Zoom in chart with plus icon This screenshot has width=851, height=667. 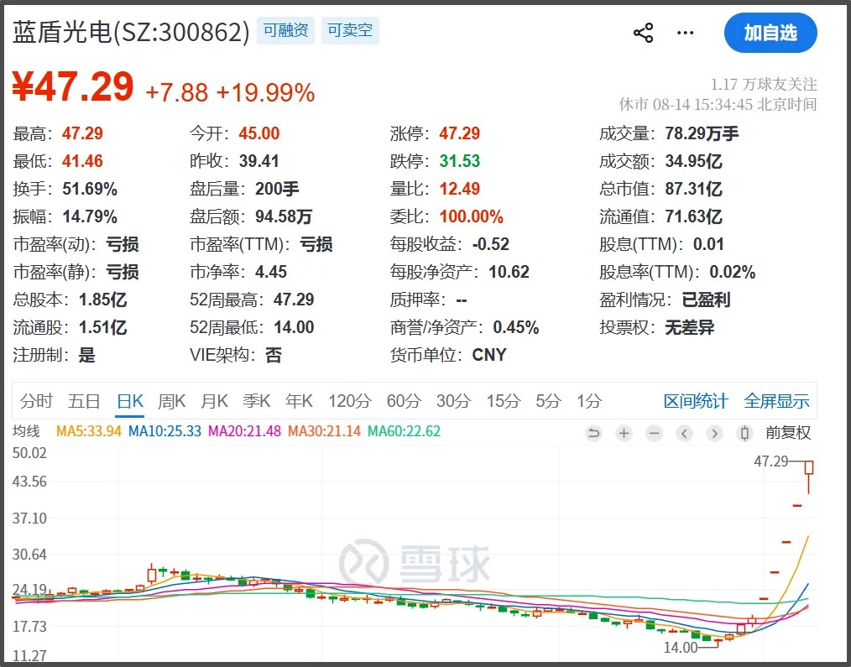[624, 433]
